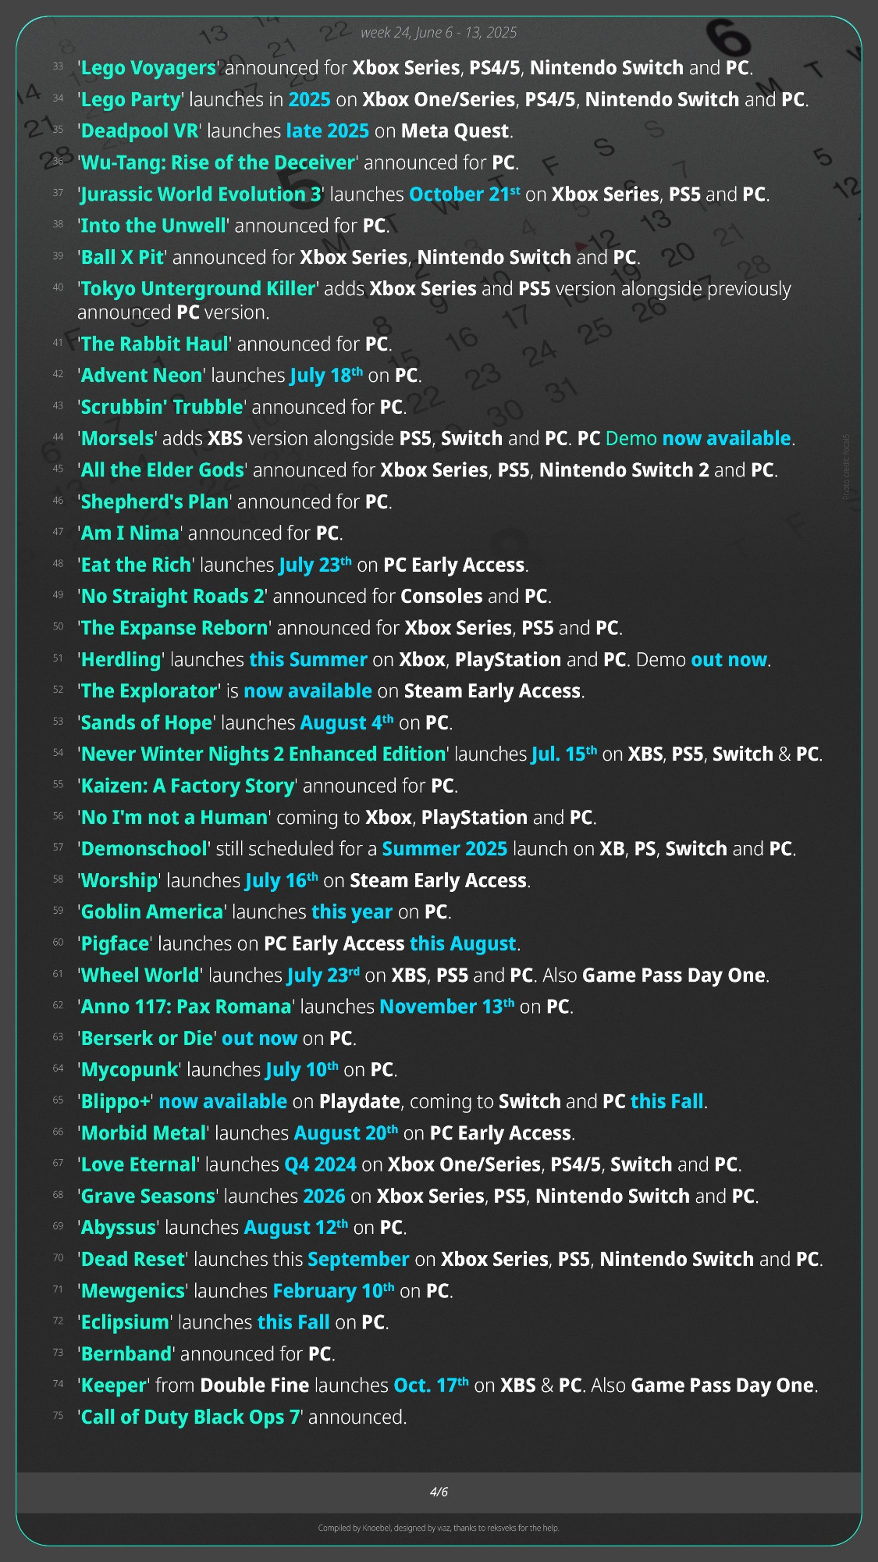
Task: Click 'Jurassic World Evolution 3' title
Action: click(x=201, y=194)
